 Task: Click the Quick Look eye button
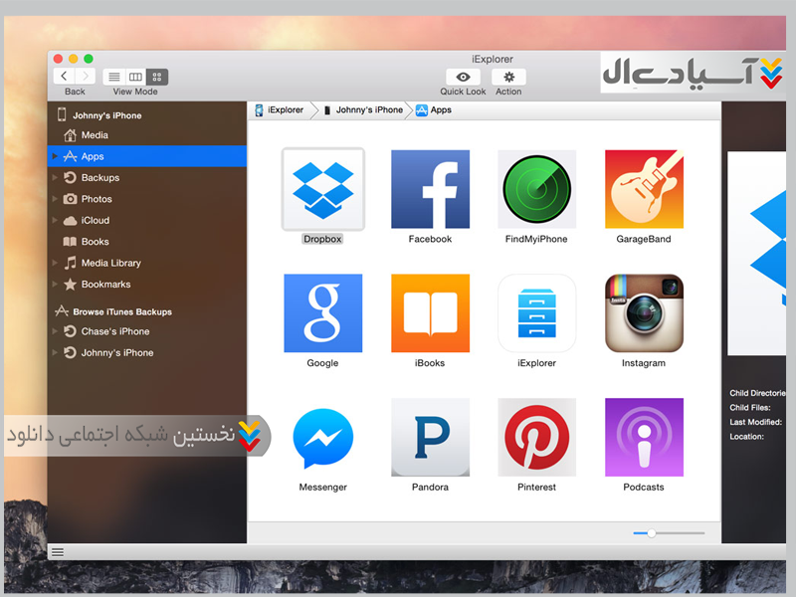[x=463, y=77]
